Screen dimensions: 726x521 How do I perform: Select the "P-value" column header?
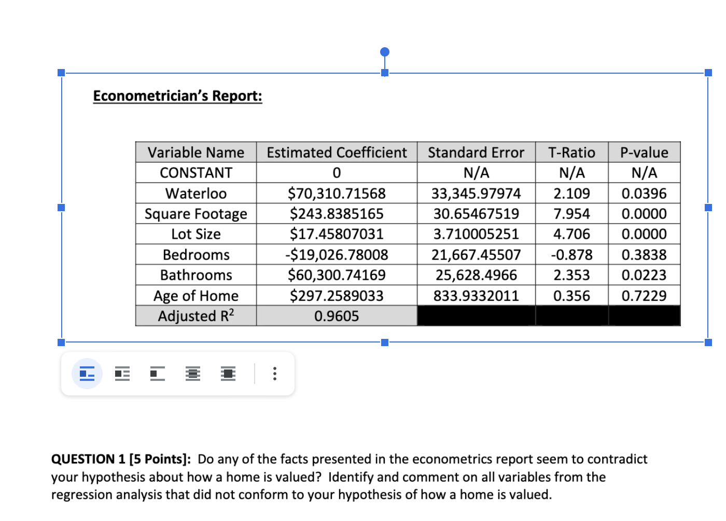click(645, 153)
